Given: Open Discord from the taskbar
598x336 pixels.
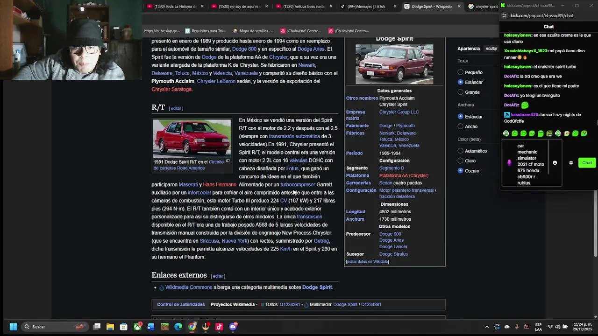Looking at the screenshot, I should 233,327.
